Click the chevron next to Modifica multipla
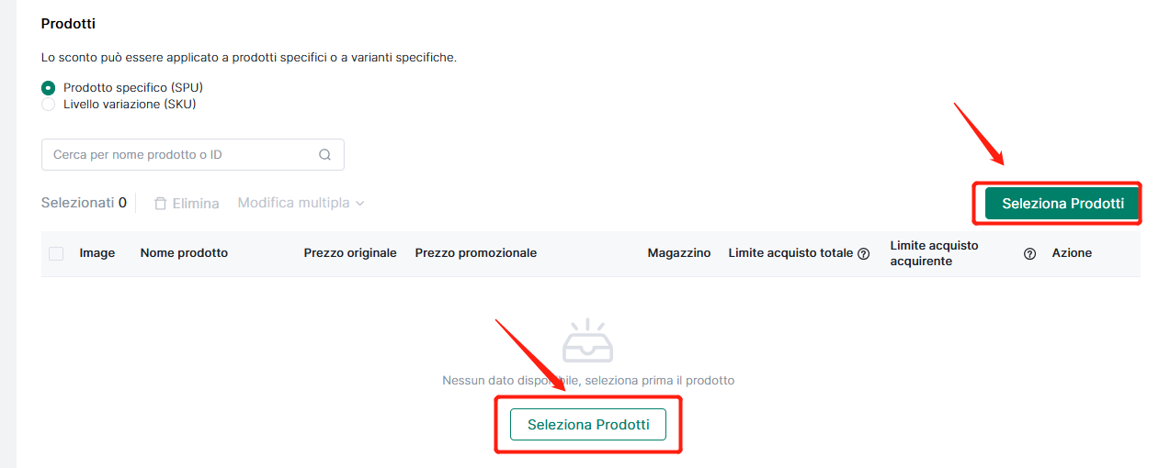 (x=359, y=203)
